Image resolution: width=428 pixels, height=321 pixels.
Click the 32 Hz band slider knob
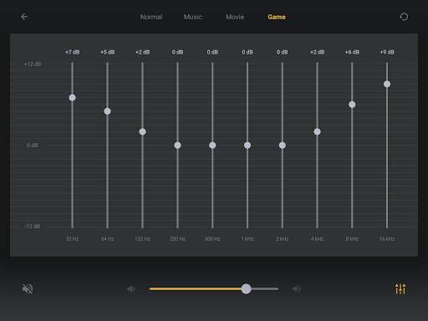72,98
